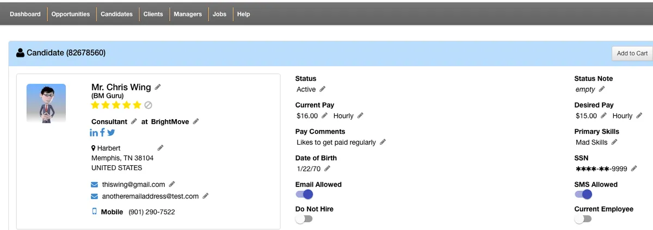Edit the Harbert address pencil icon

[160, 147]
